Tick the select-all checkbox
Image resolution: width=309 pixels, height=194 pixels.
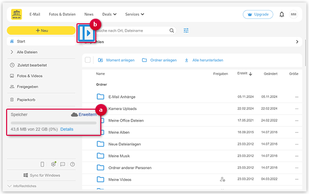click(88, 60)
